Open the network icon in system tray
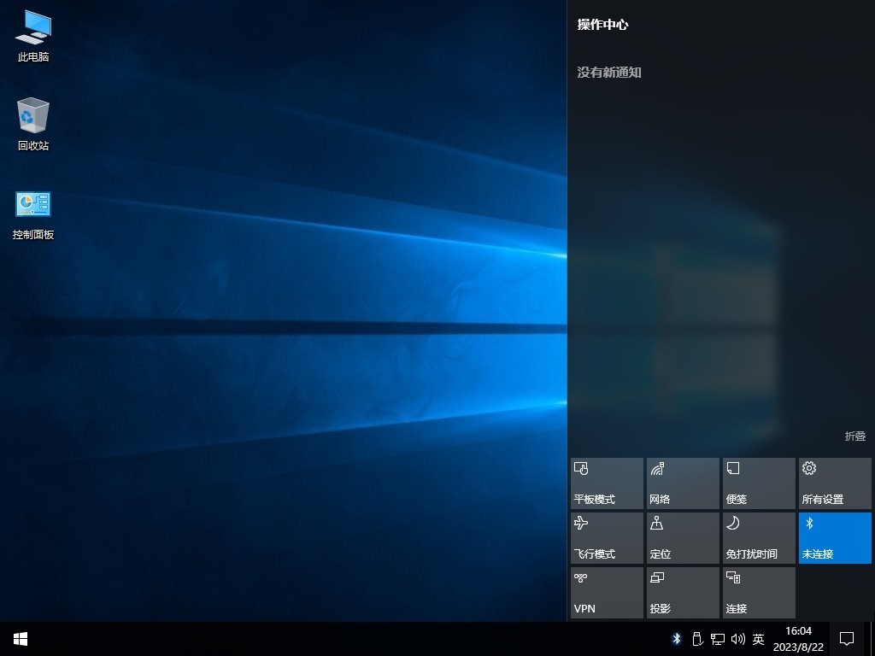The width and height of the screenshot is (875, 656). [717, 639]
